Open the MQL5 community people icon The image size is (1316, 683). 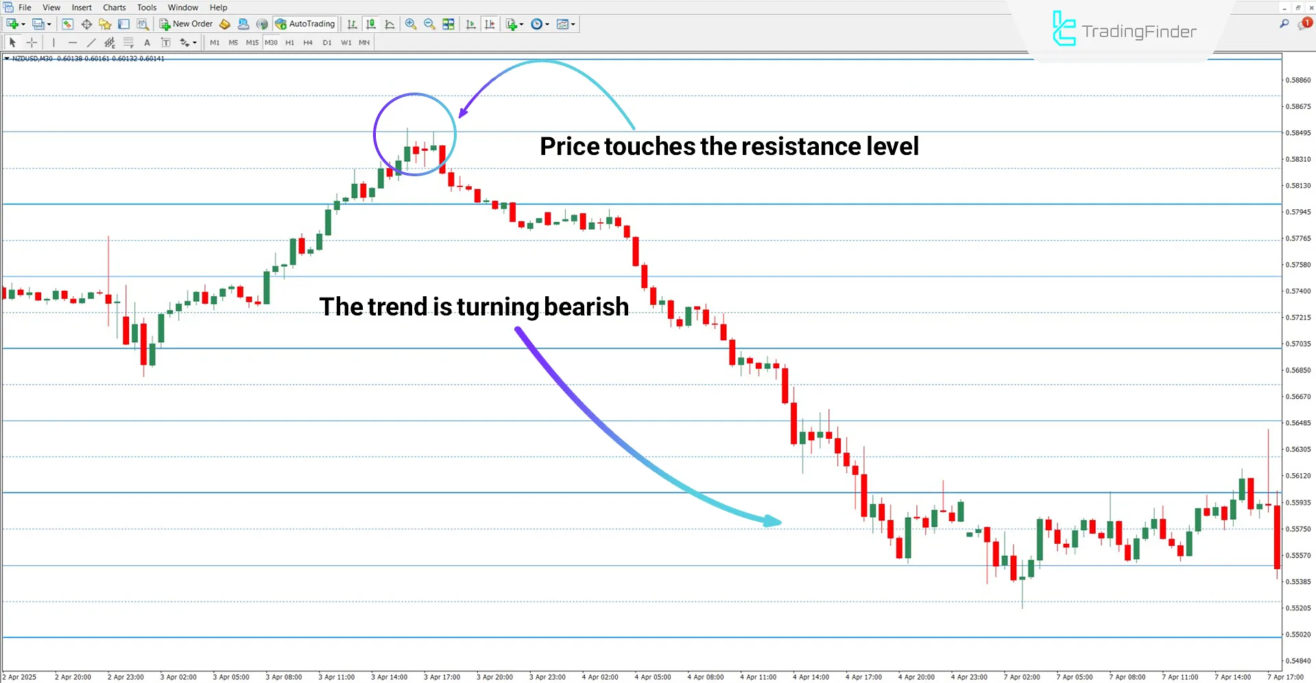point(243,24)
